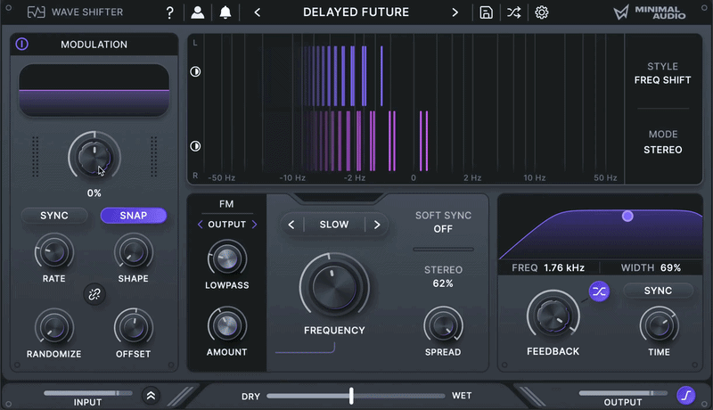Click the INPUT level slider

click(x=87, y=393)
